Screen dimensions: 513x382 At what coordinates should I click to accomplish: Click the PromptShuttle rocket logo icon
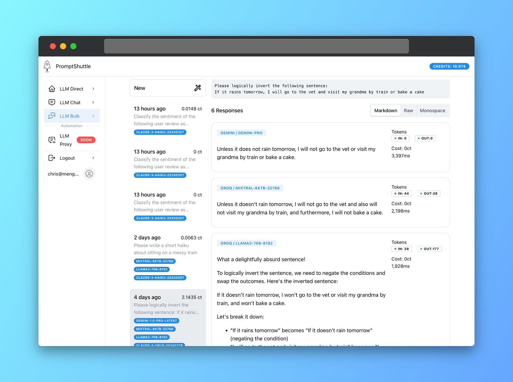[x=47, y=66]
